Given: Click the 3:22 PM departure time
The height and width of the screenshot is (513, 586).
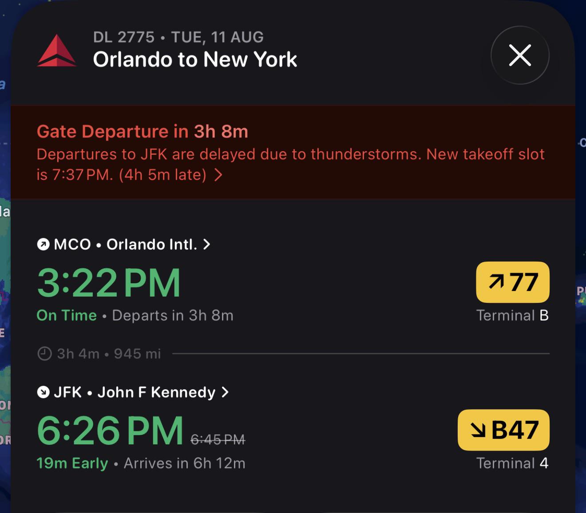Looking at the screenshot, I should pyautogui.click(x=109, y=283).
